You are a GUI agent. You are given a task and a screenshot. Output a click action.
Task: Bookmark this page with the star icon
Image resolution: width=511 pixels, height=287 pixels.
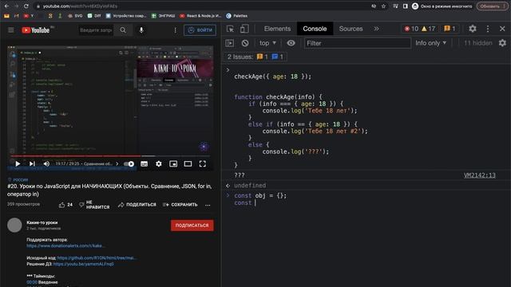383,6
